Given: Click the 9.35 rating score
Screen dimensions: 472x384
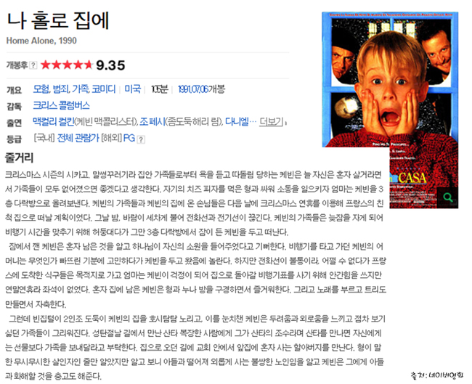Looking at the screenshot, I should click(x=110, y=65).
